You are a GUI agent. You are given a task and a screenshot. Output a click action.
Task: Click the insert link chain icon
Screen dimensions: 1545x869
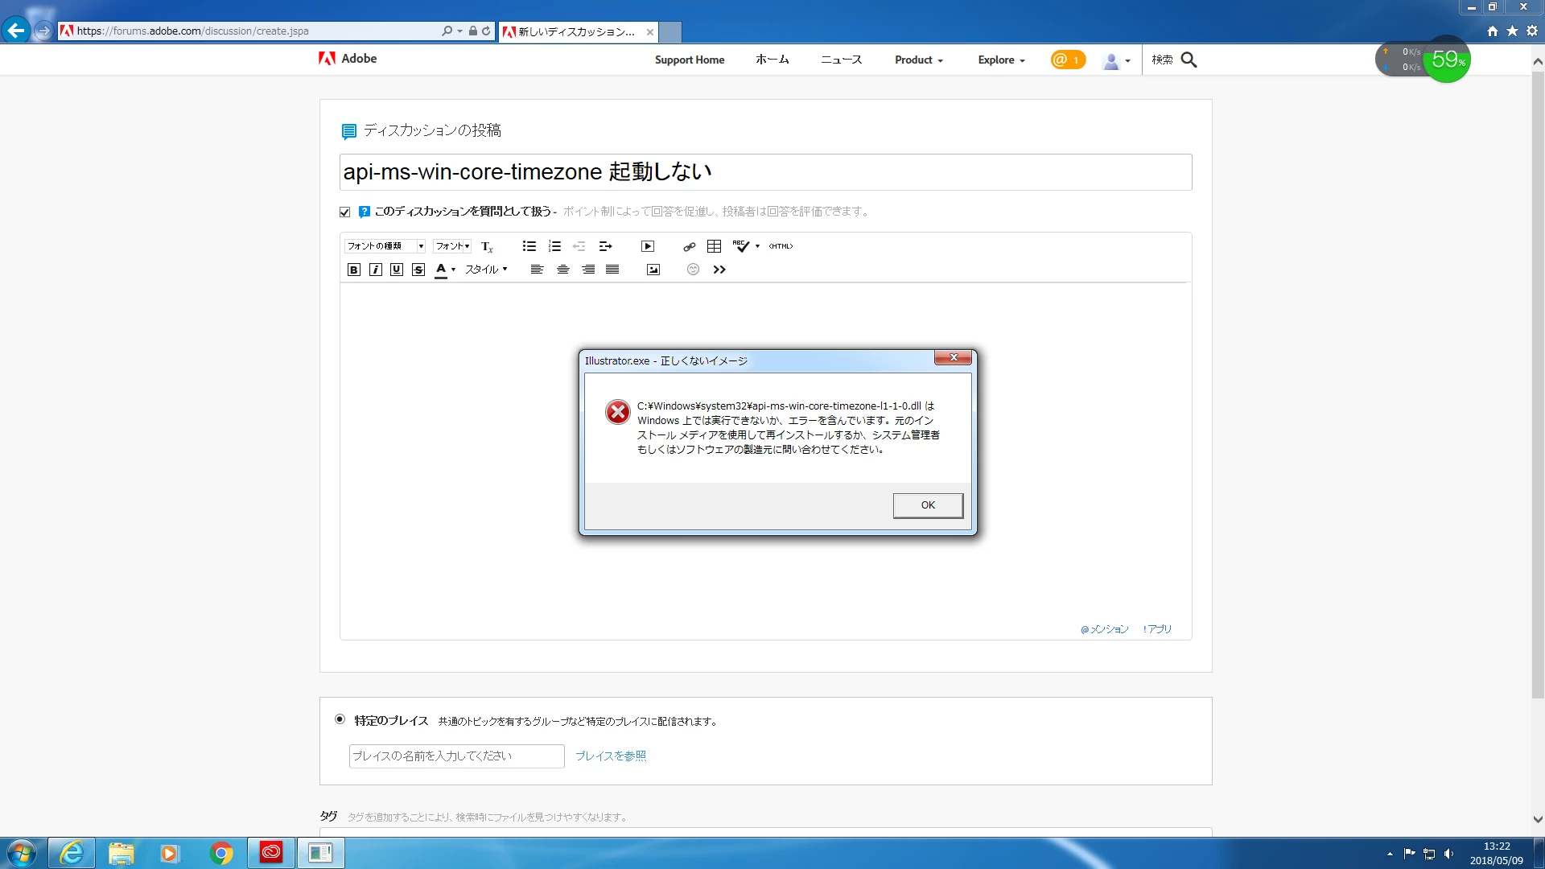point(689,246)
